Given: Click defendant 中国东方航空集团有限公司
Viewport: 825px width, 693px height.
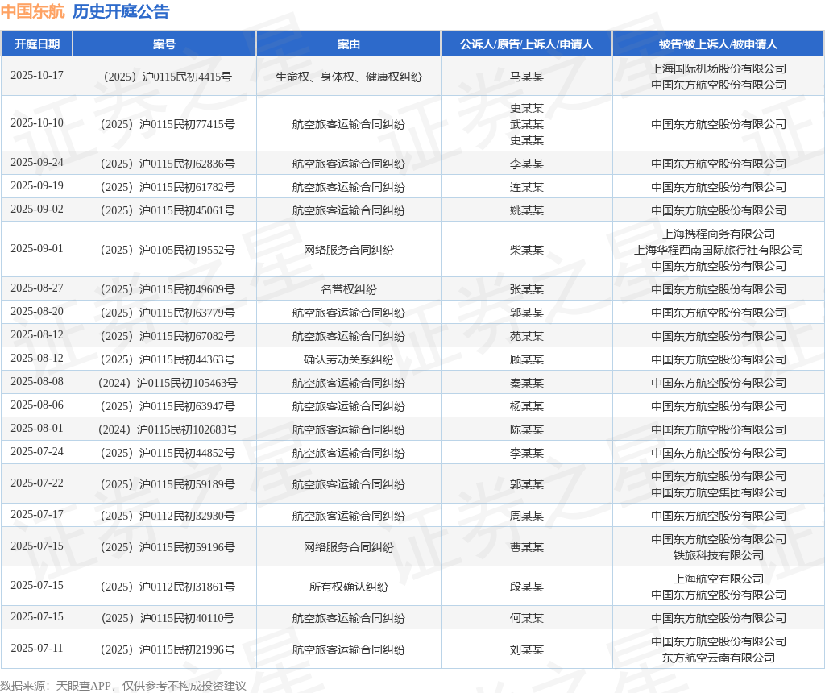Looking at the screenshot, I should tap(718, 492).
